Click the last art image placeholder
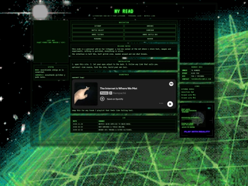The width and height of the screenshot is (248, 186). (51, 41)
